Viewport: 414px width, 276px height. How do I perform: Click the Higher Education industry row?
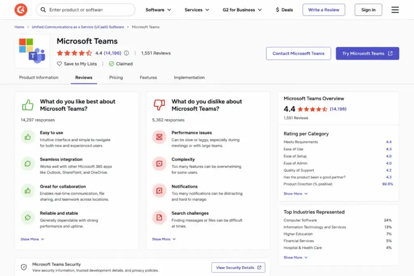(338, 234)
